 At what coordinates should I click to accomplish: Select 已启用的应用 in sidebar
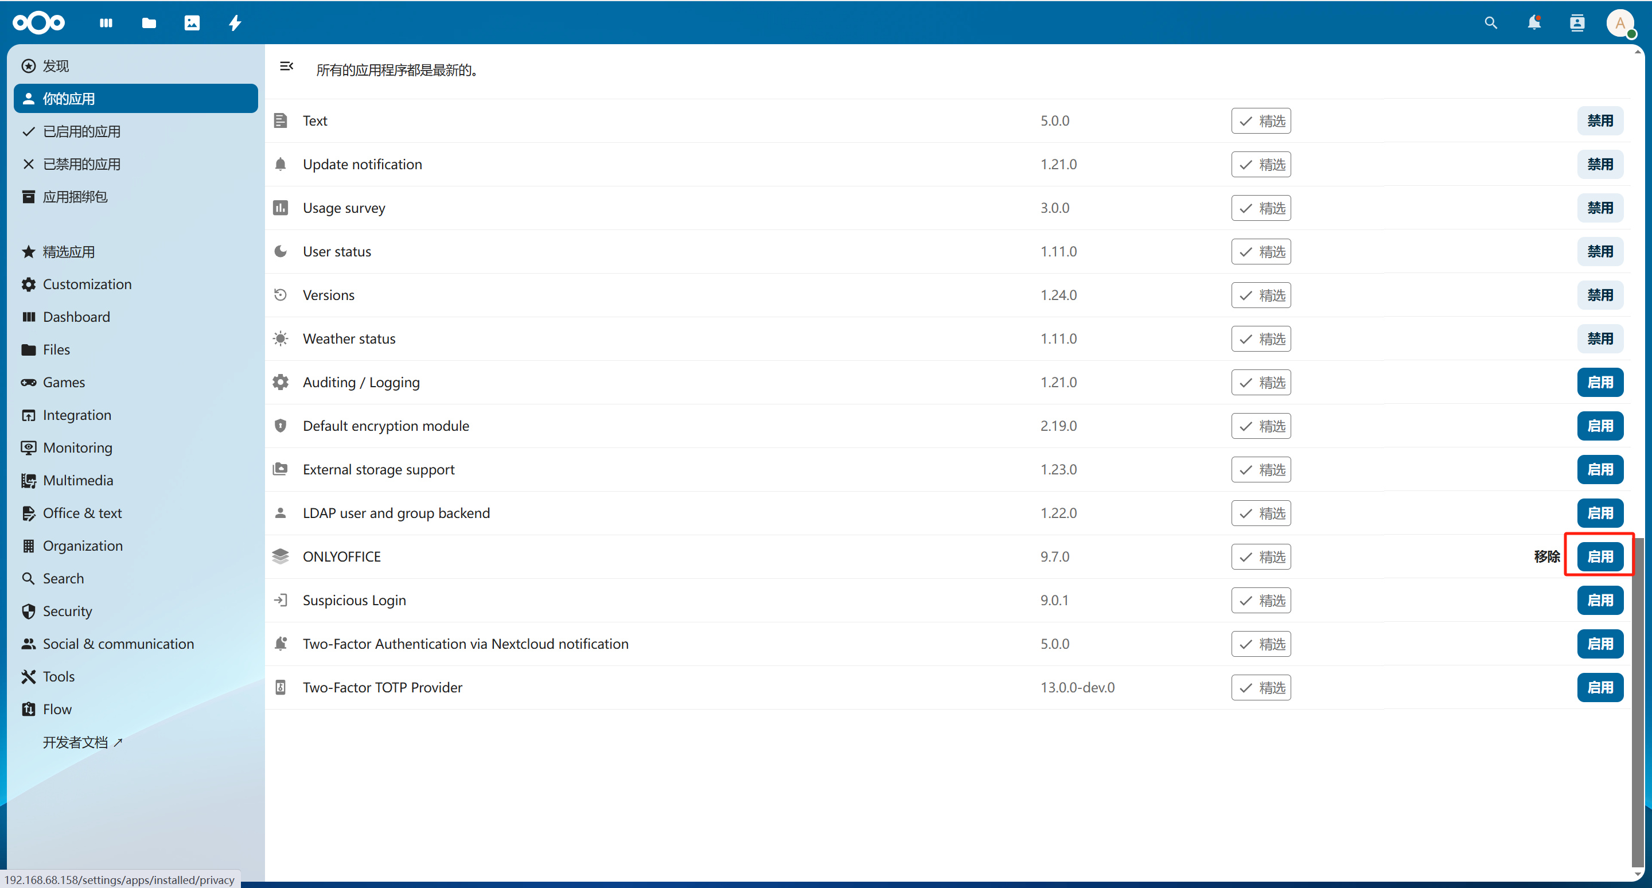point(81,131)
